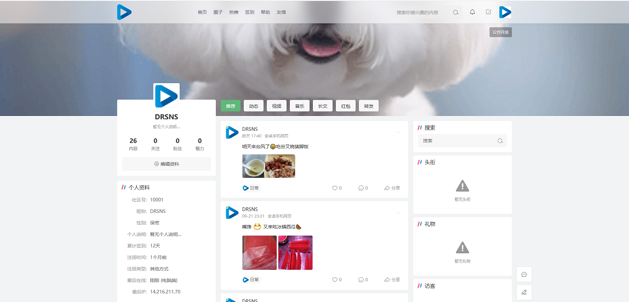The image size is (629, 302).
Task: Open comments on the first post
Action: [x=363, y=188]
